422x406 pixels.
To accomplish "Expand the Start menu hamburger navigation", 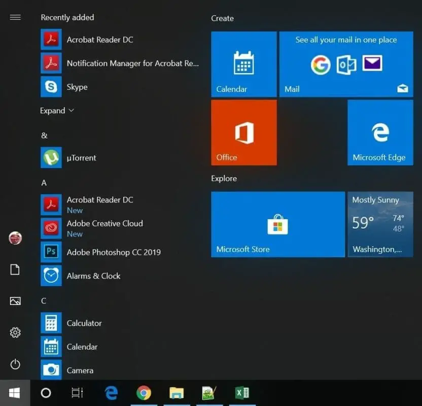I will point(15,17).
